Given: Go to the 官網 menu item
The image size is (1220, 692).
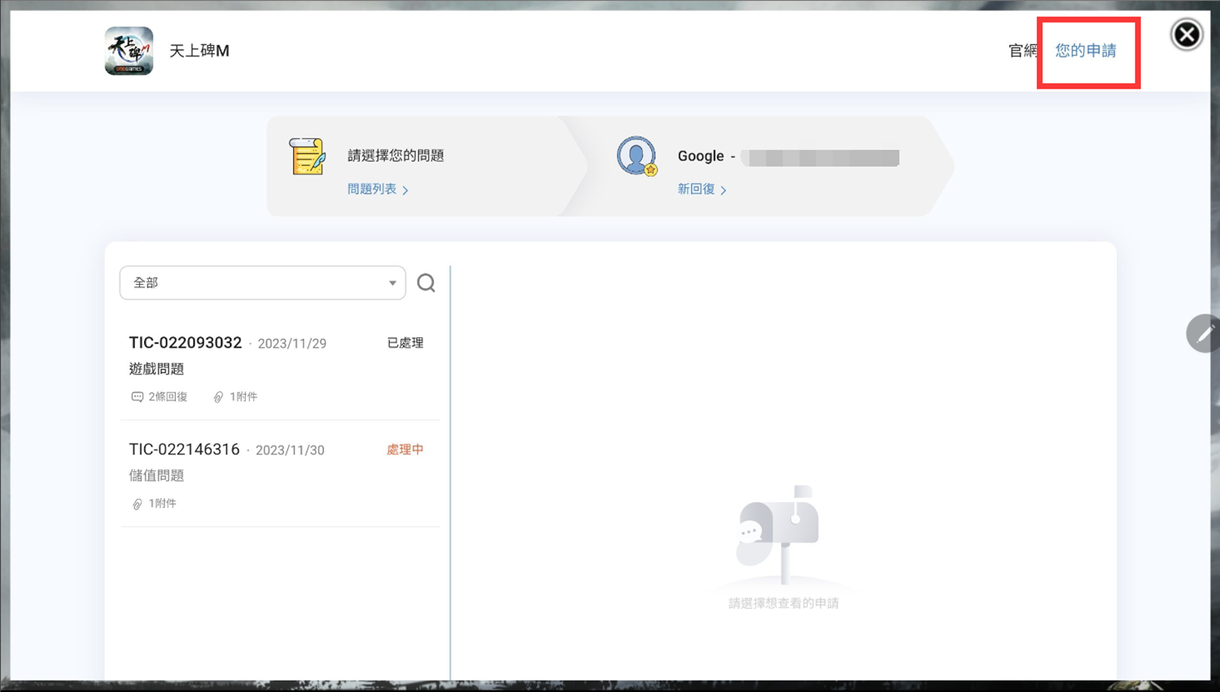Looking at the screenshot, I should point(1021,50).
